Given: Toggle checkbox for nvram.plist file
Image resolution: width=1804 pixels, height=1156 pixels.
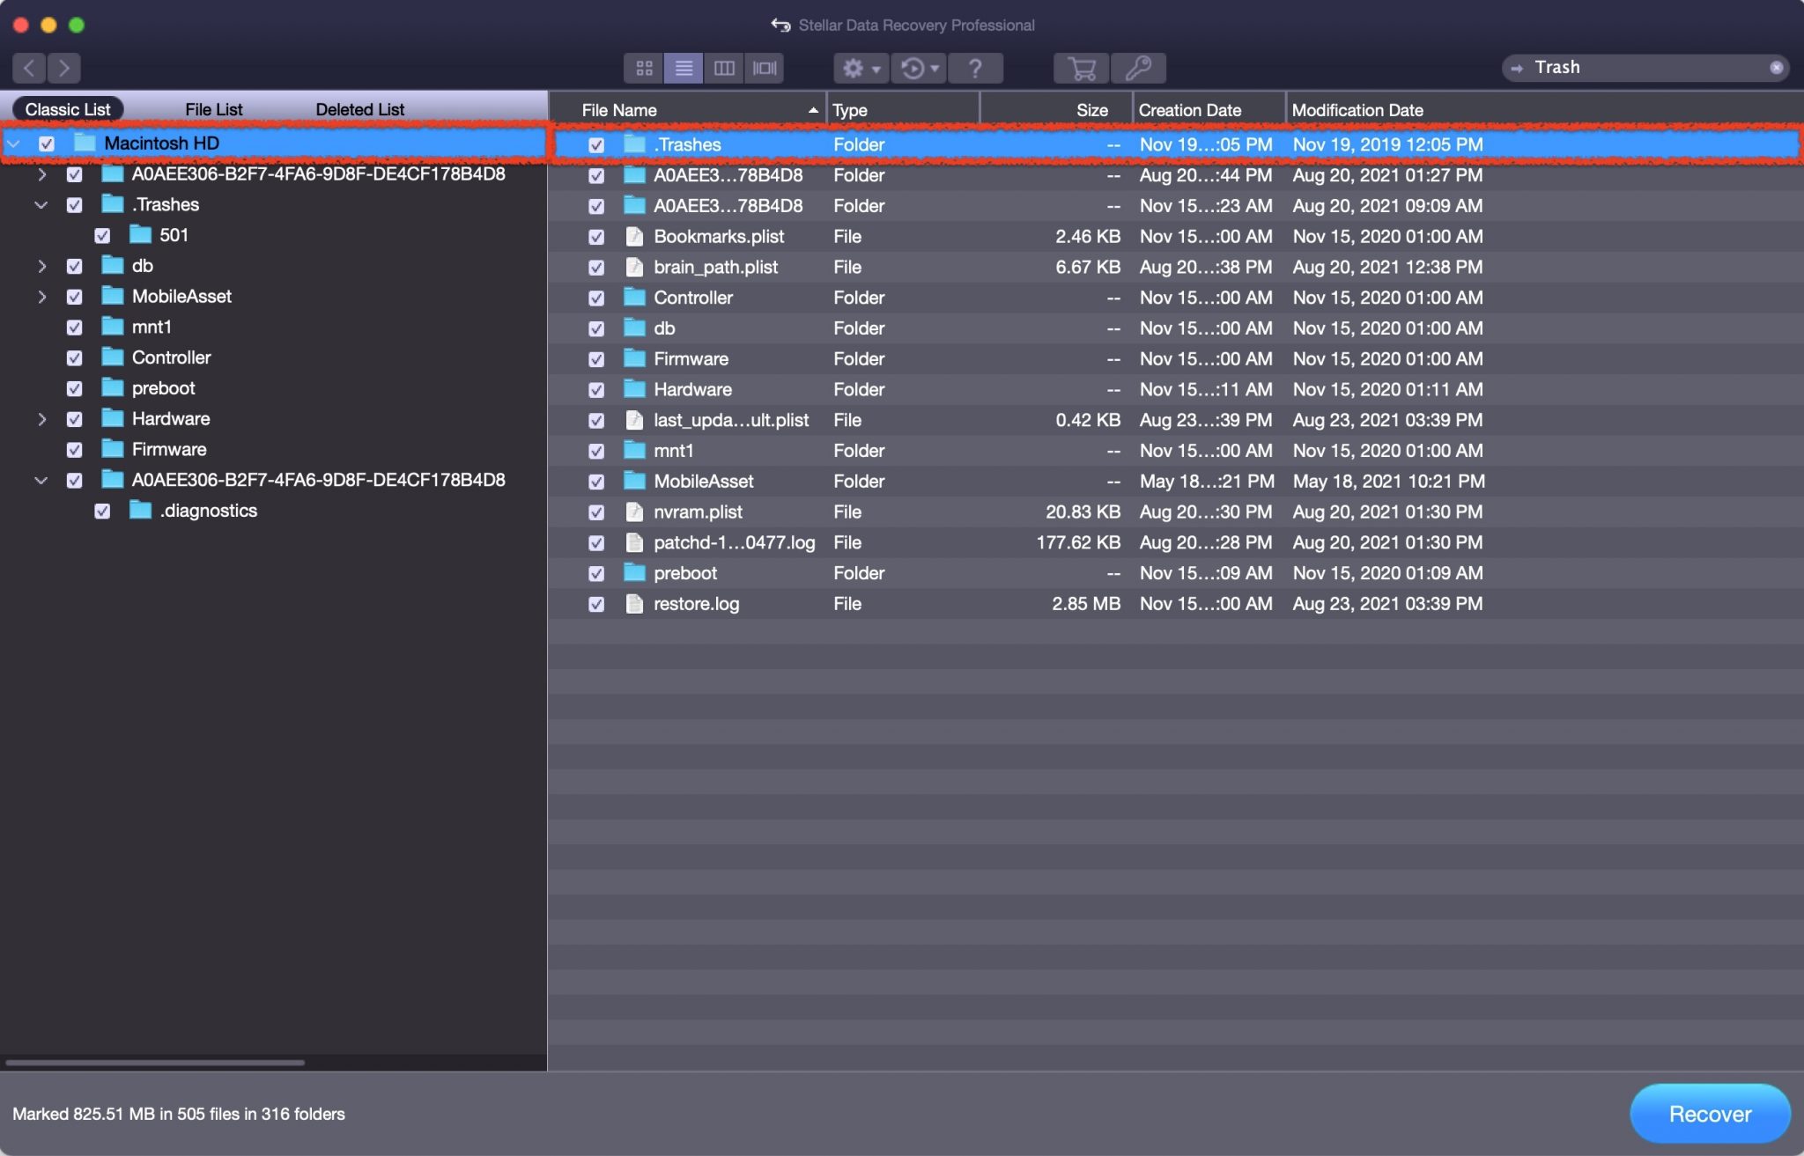Looking at the screenshot, I should (x=596, y=512).
